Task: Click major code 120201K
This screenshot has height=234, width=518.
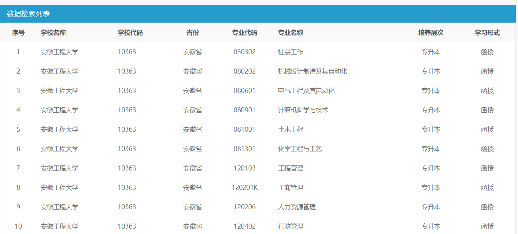Action: point(245,188)
